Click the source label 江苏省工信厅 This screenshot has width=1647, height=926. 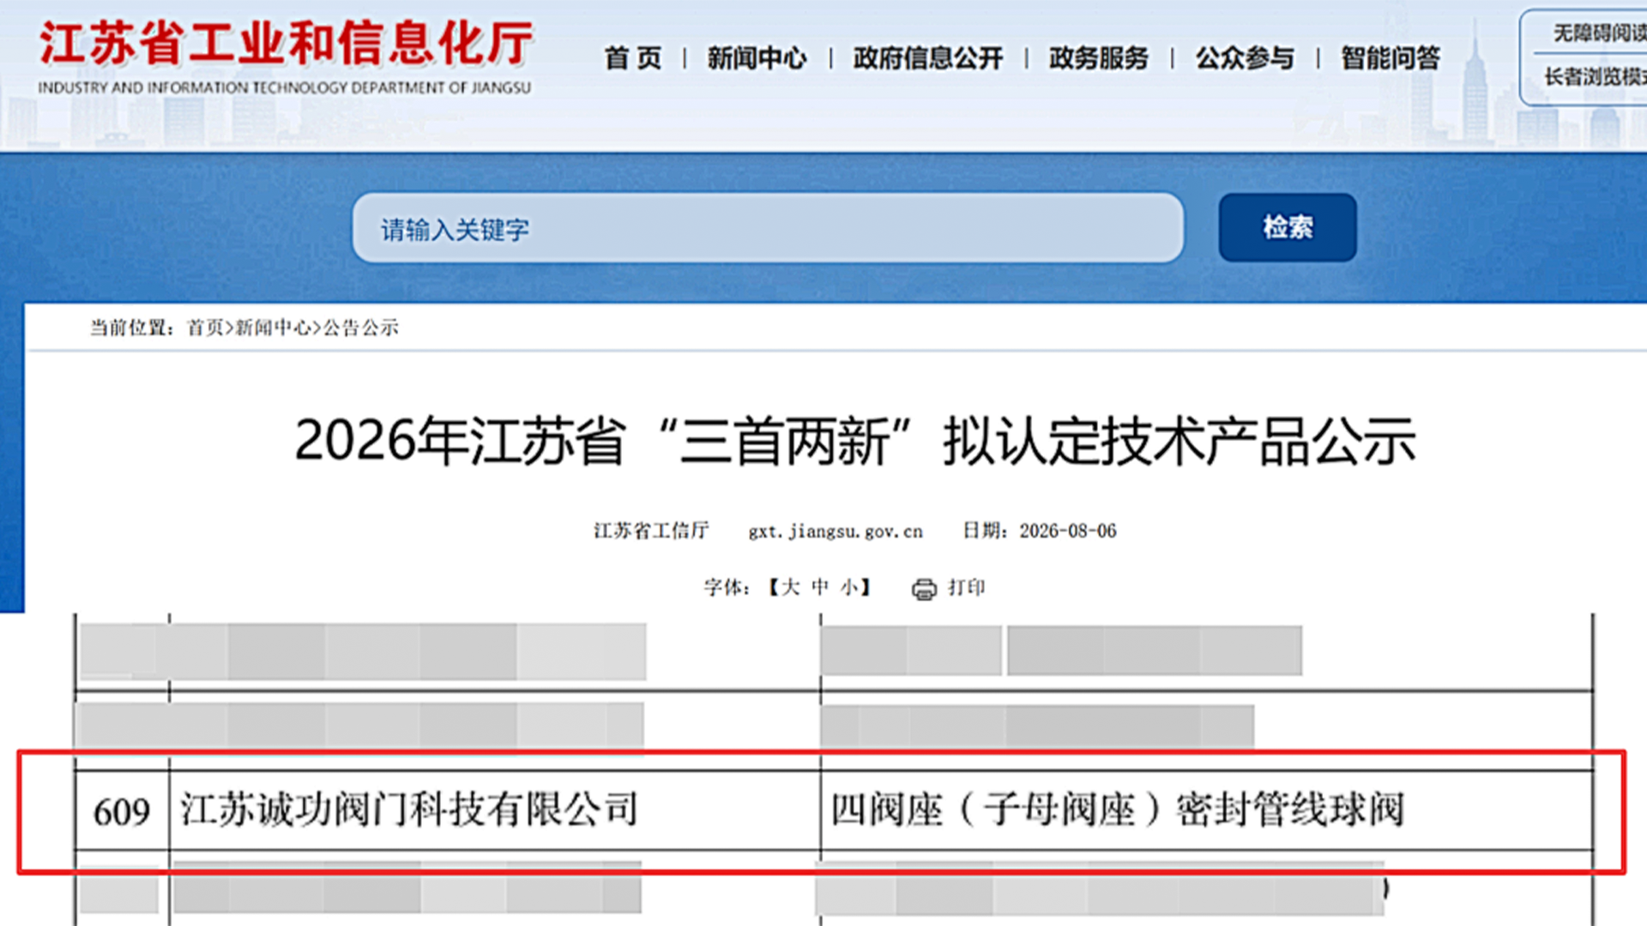tap(651, 531)
